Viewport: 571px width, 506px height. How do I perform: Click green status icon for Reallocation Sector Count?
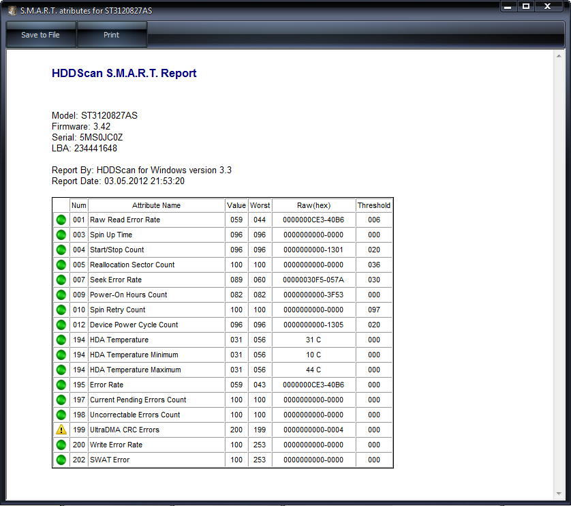[x=61, y=265]
